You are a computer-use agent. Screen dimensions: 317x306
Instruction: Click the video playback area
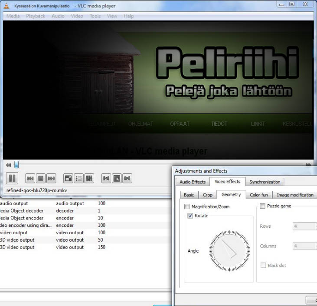(x=158, y=90)
